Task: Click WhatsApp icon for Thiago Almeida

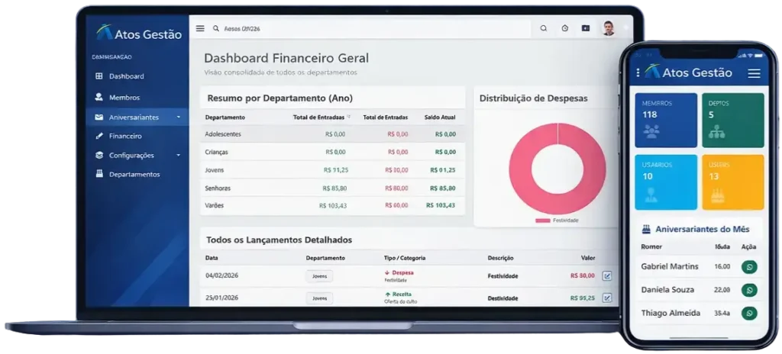Action: (x=749, y=313)
